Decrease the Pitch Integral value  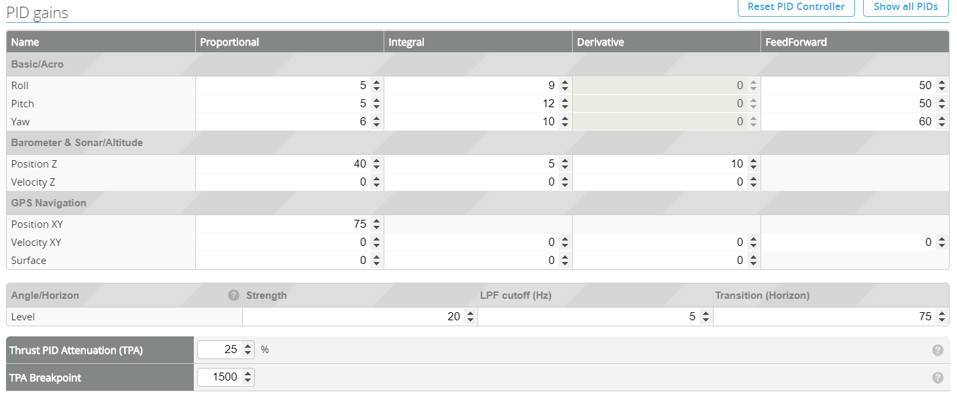point(565,107)
